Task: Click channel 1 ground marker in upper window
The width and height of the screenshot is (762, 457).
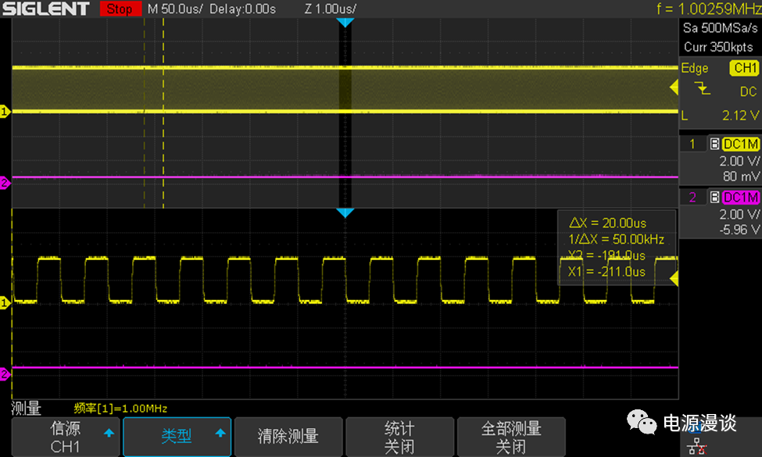Action: click(x=5, y=112)
